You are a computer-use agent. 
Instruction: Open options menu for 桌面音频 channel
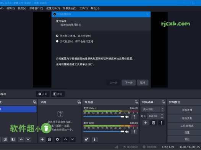tap(134, 132)
